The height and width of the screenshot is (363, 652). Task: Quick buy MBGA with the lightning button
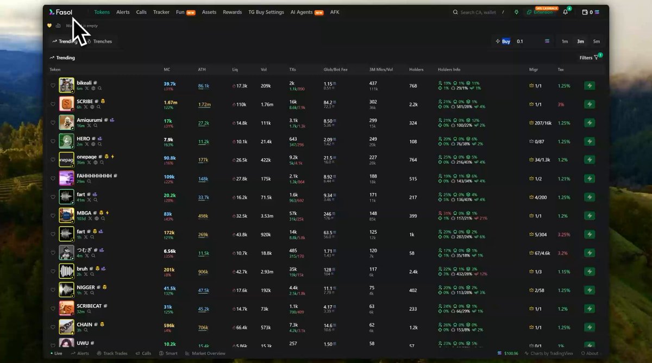click(590, 216)
